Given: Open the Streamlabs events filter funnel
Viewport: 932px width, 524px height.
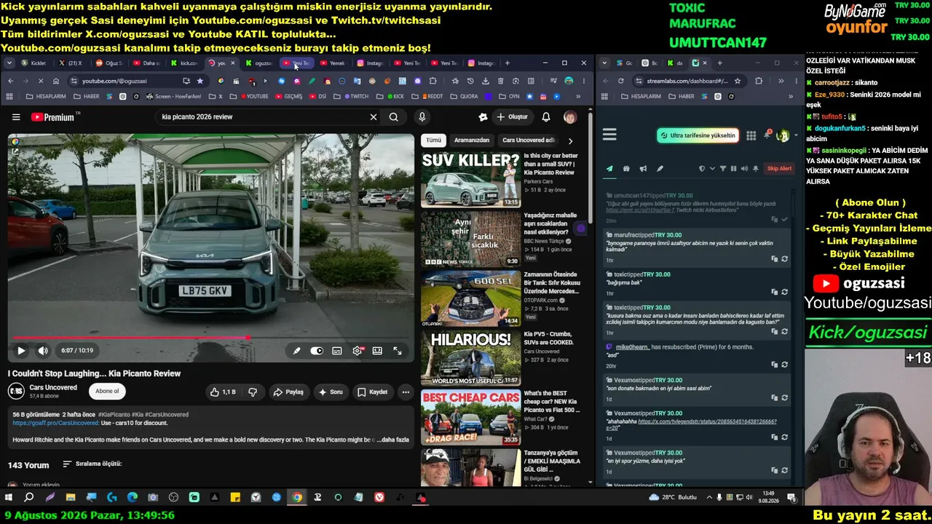Looking at the screenshot, I should coord(723,169).
